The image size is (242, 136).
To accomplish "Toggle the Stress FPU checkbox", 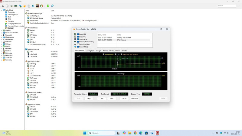I will click(x=78, y=37).
